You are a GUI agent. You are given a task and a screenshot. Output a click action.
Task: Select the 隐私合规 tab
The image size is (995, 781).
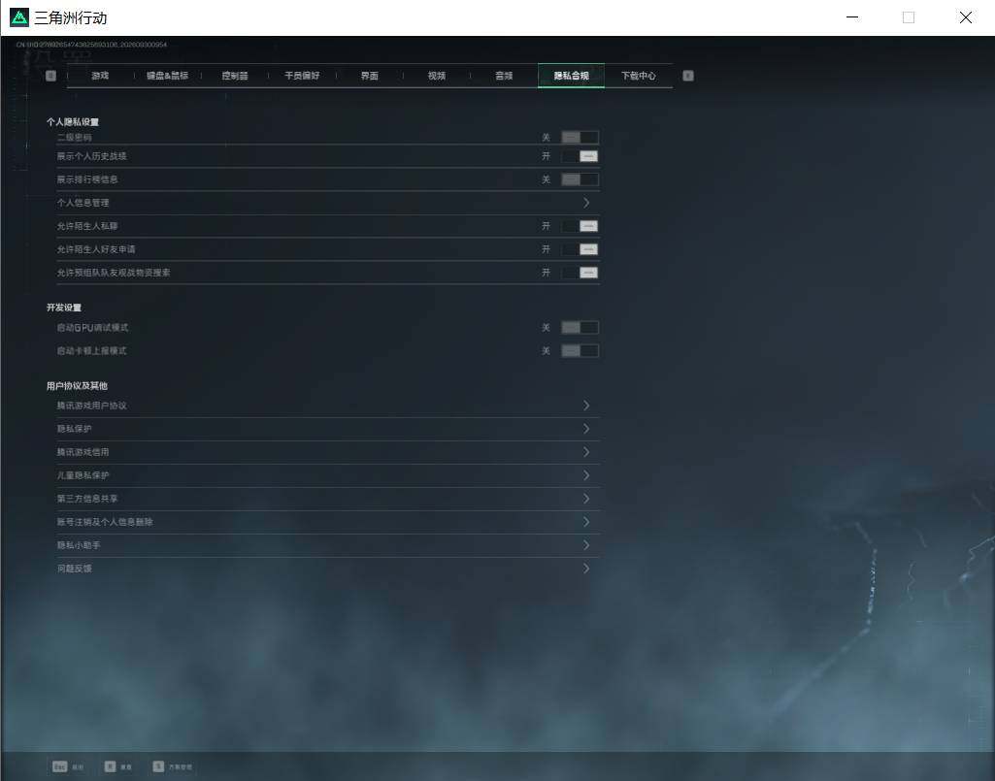point(571,76)
